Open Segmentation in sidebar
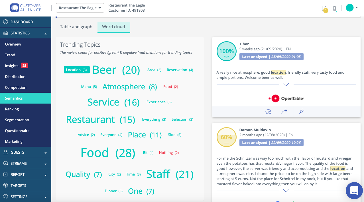Viewport: 364px width, 202px height. [x=26, y=120]
